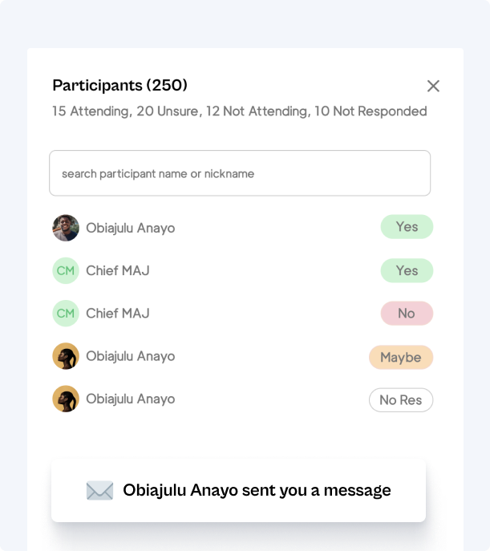Open the Chief MAJ name in the No row

pos(118,313)
